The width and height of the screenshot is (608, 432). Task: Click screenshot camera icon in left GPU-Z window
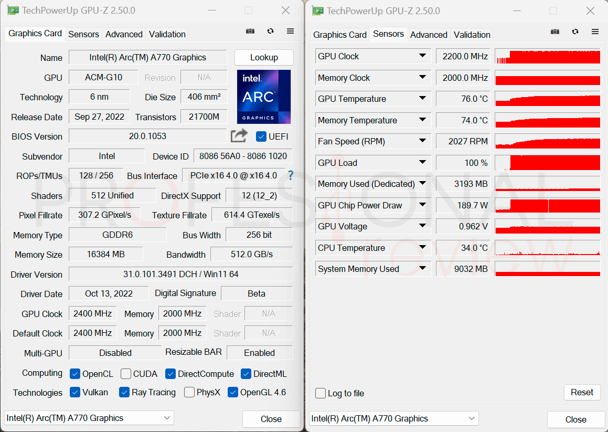pos(250,31)
